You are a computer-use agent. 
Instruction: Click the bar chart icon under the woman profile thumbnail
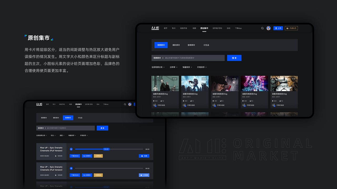click(x=280, y=101)
